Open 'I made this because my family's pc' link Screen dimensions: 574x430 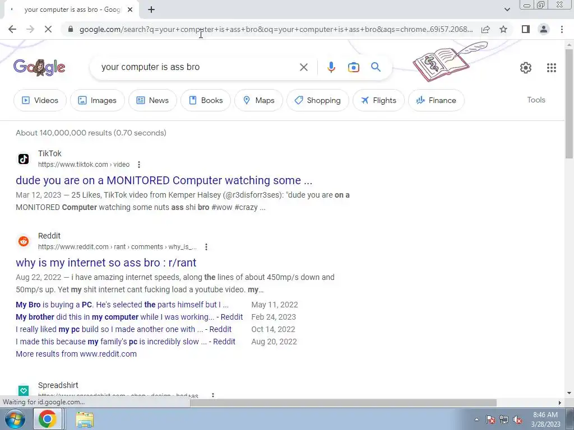(x=125, y=342)
